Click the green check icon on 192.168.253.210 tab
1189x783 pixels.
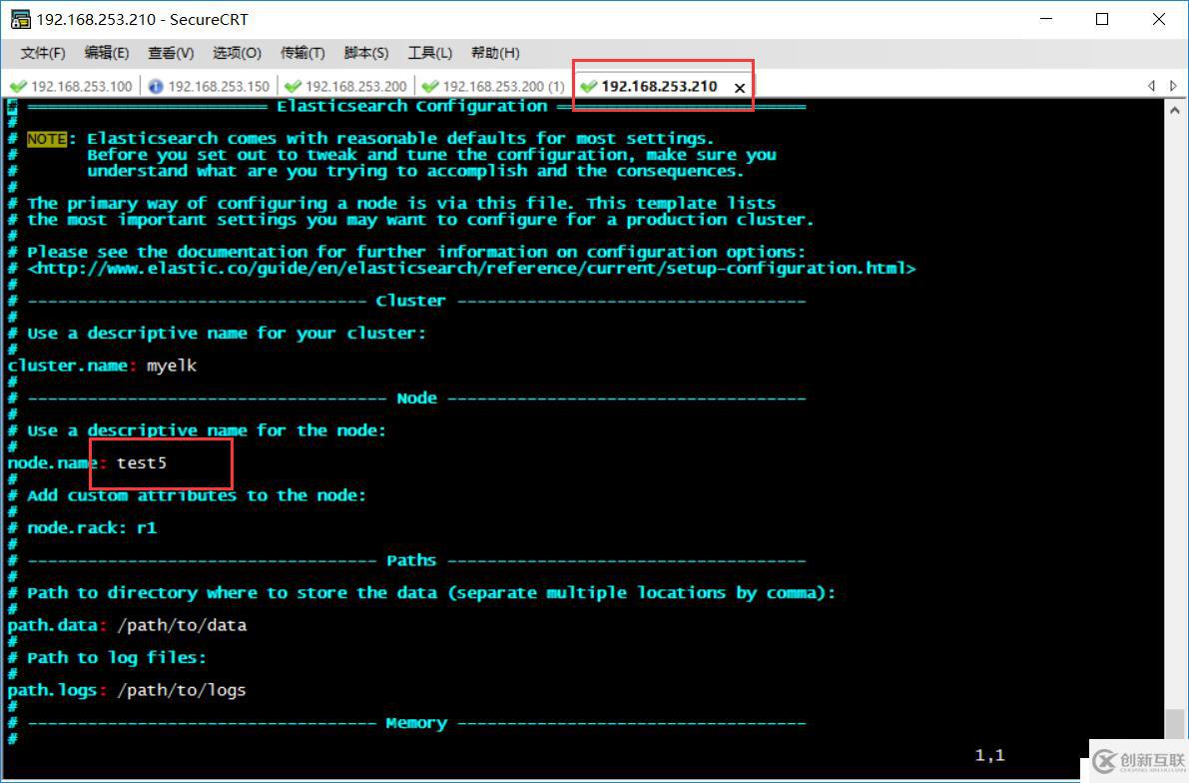[588, 87]
